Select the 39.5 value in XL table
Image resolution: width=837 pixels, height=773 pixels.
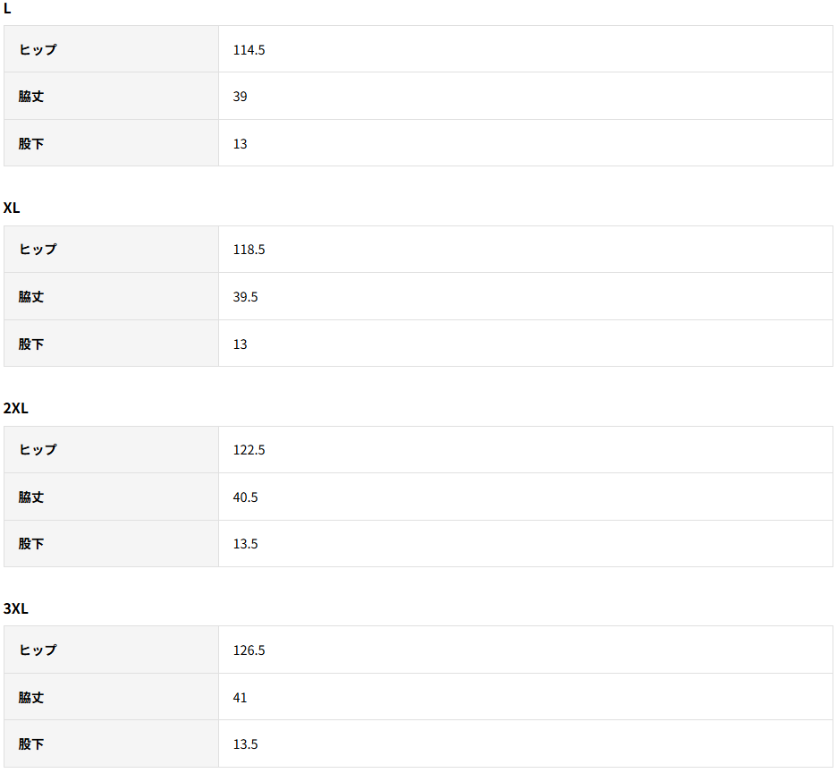pos(245,297)
